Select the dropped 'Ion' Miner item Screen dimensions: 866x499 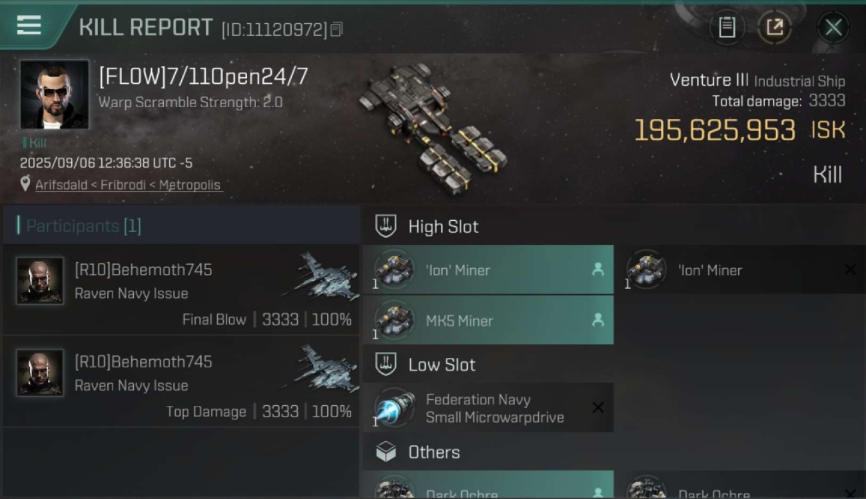(x=488, y=269)
